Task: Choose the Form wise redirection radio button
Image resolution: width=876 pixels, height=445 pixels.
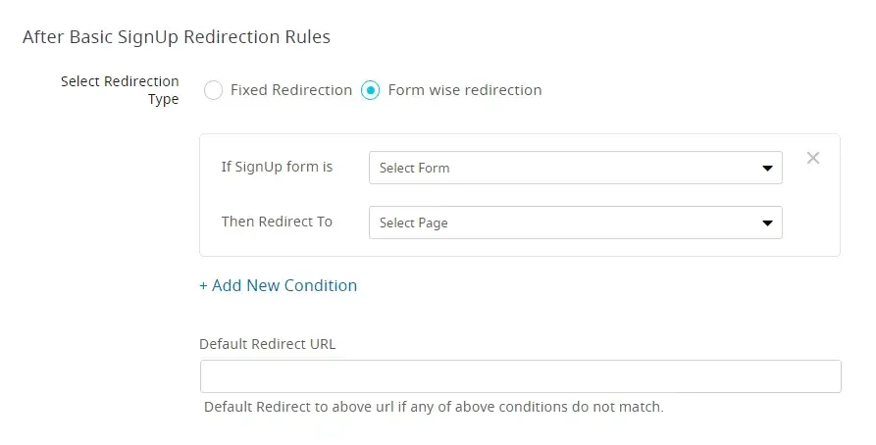Action: pos(371,90)
